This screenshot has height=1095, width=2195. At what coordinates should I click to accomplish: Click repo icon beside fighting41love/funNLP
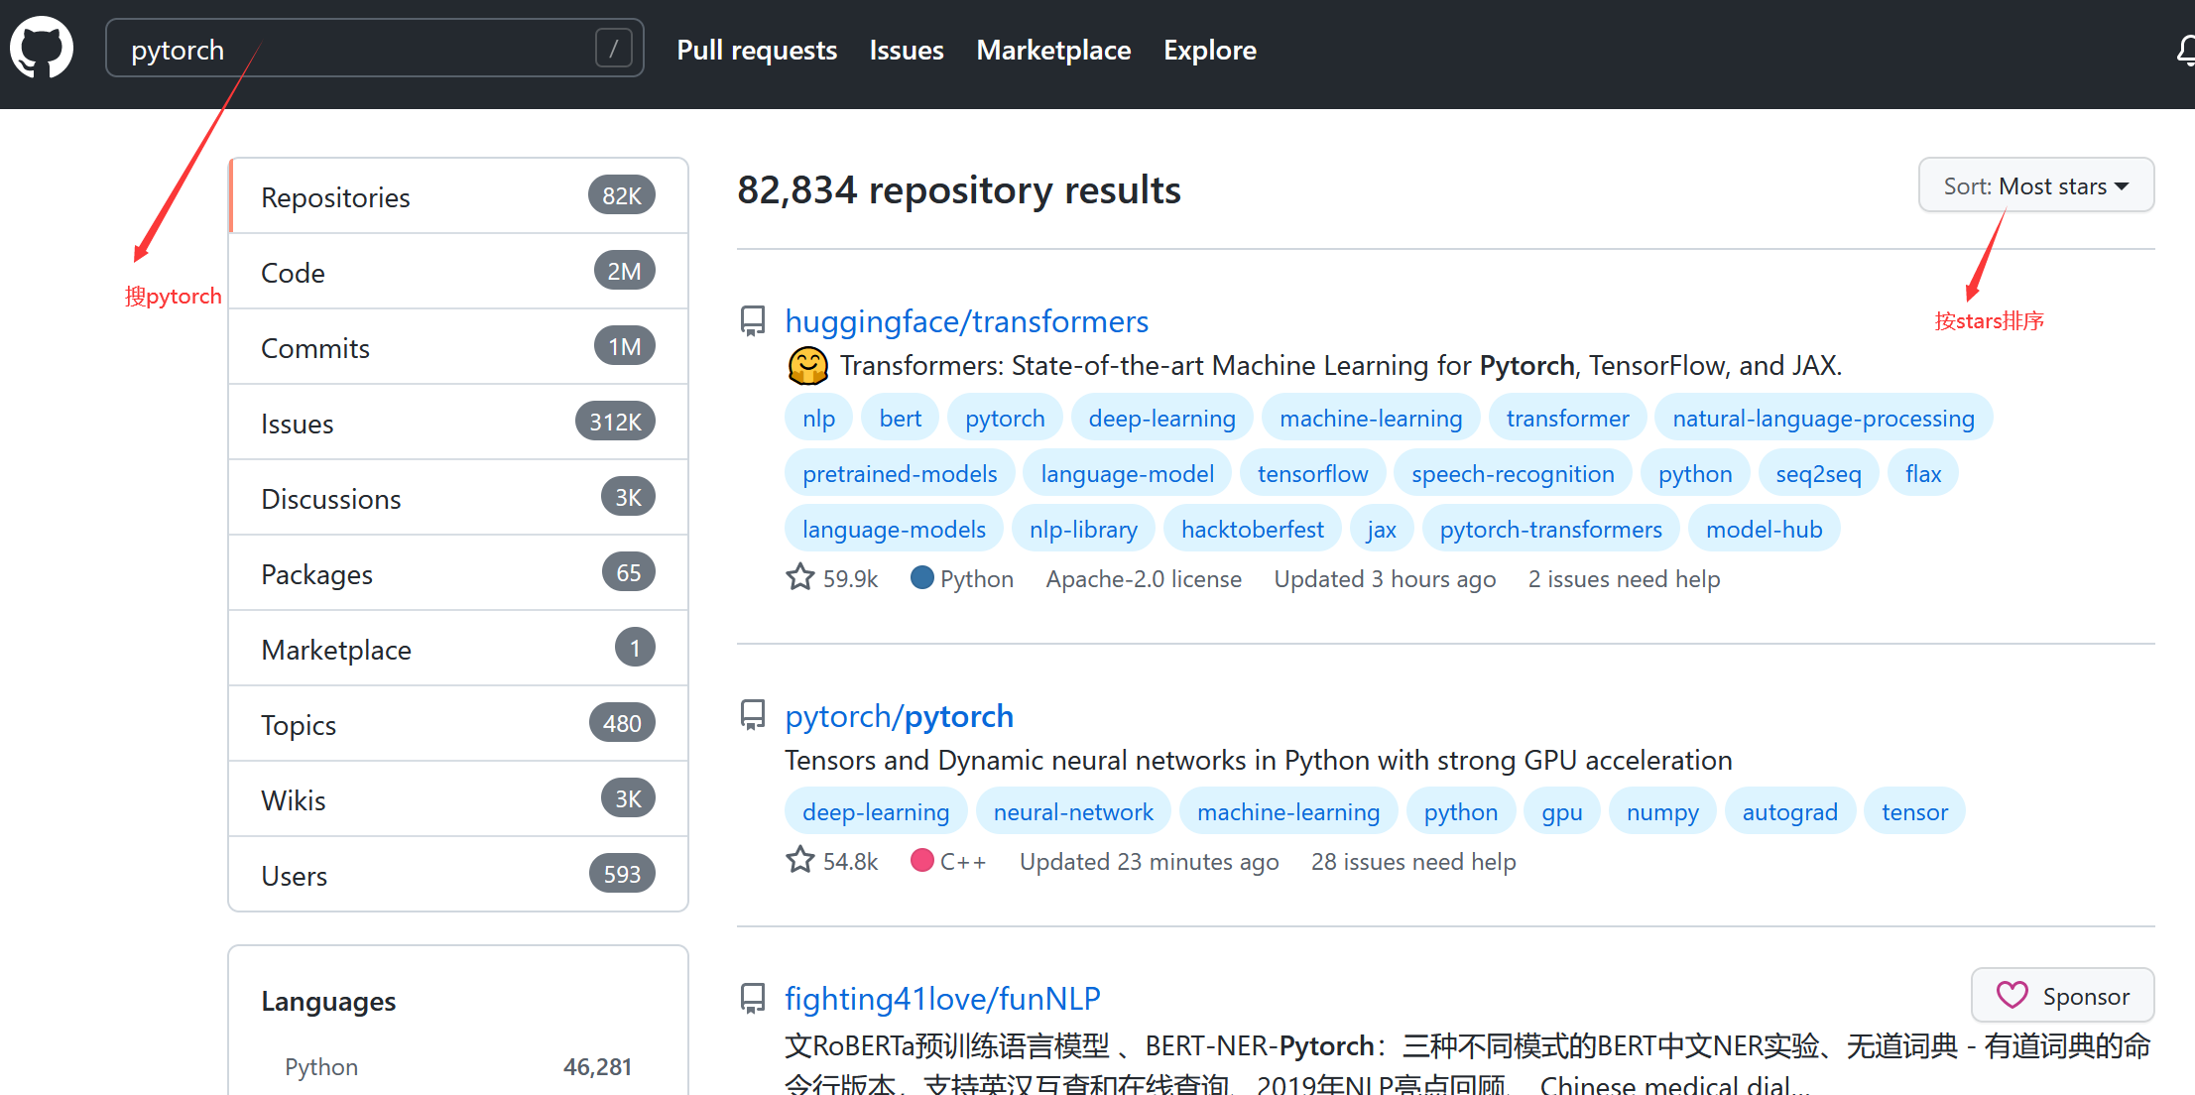(753, 998)
